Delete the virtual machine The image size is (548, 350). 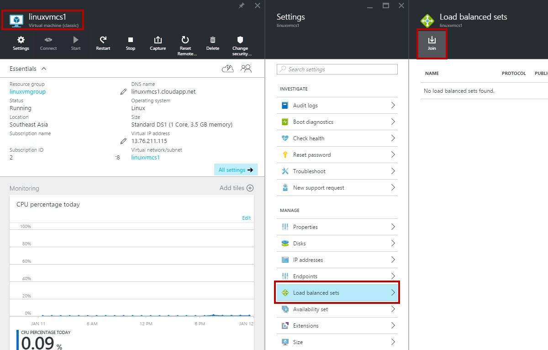213,43
